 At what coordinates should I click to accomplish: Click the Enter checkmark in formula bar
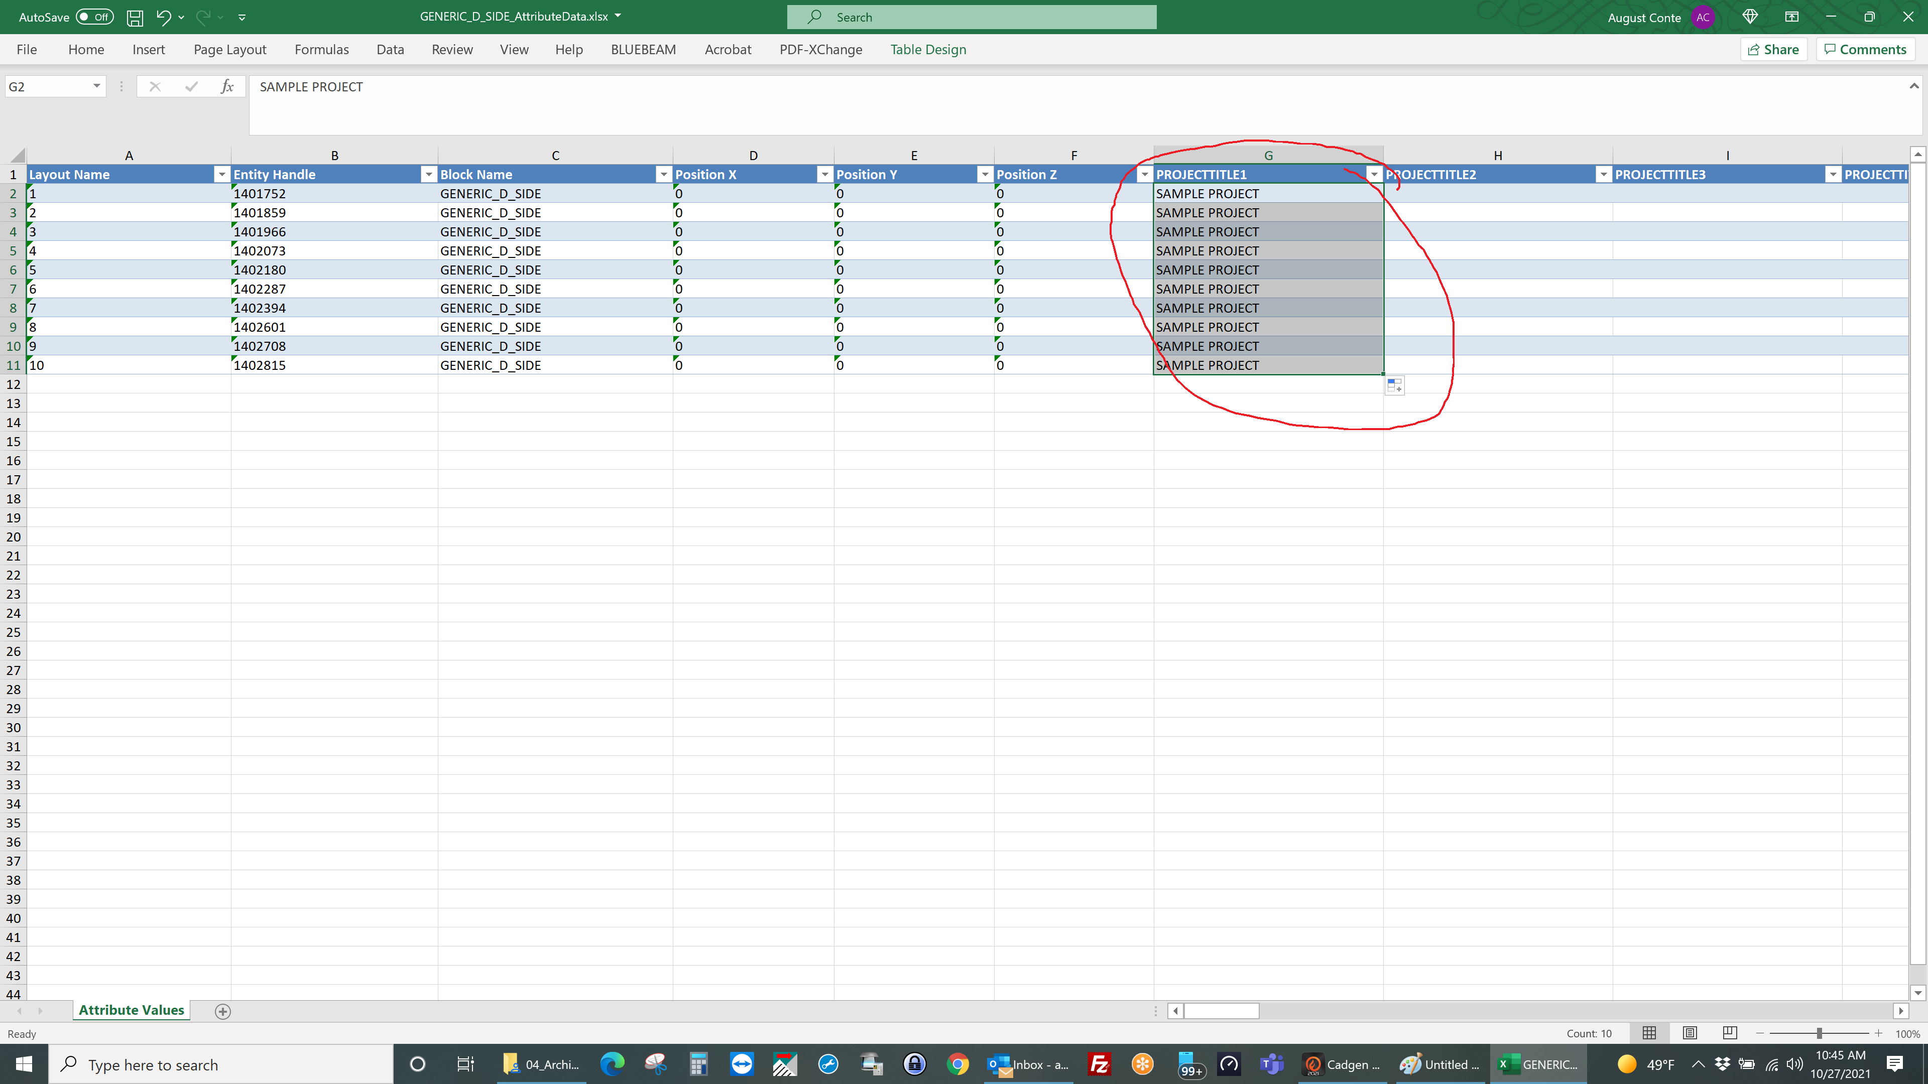pos(191,87)
